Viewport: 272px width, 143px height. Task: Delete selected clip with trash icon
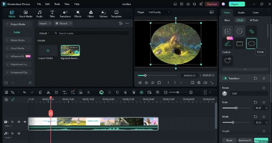click(x=40, y=92)
